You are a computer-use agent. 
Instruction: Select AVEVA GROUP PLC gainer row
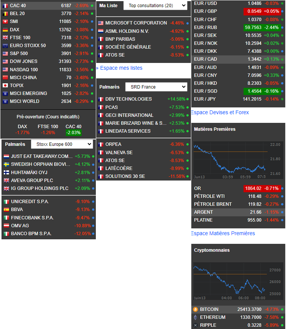pyautogui.click(x=48, y=181)
